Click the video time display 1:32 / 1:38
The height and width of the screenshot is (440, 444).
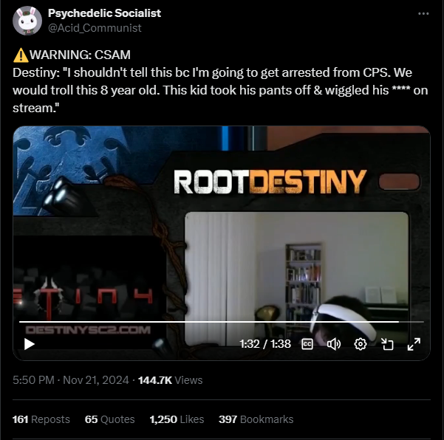[x=265, y=344]
